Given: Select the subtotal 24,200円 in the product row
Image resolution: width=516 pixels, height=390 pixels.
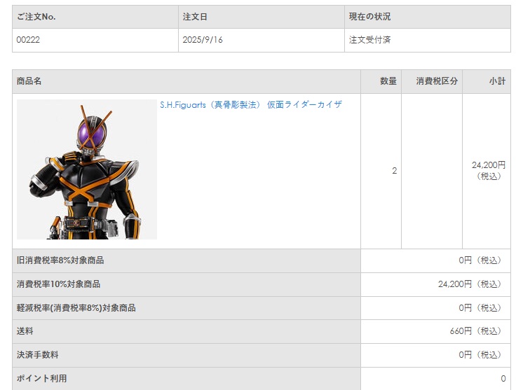Looking at the screenshot, I should tap(489, 165).
